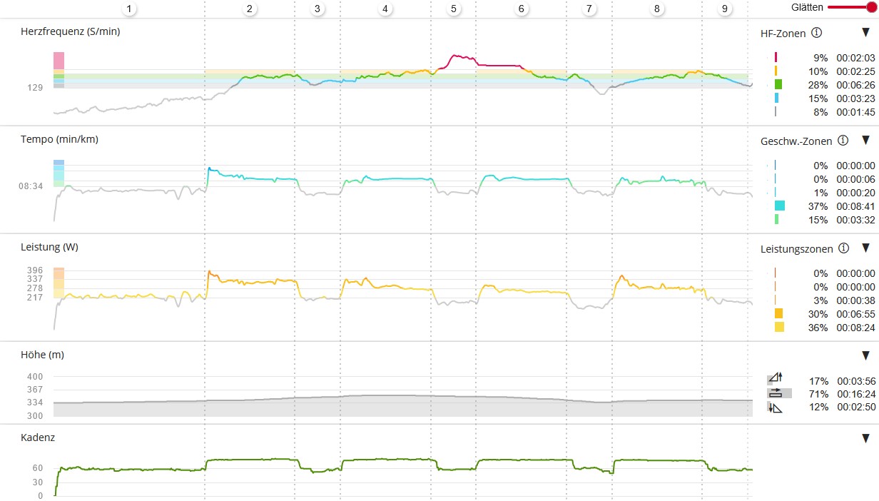The width and height of the screenshot is (879, 501).
Task: Jump to lap marker 9
Action: point(725,9)
